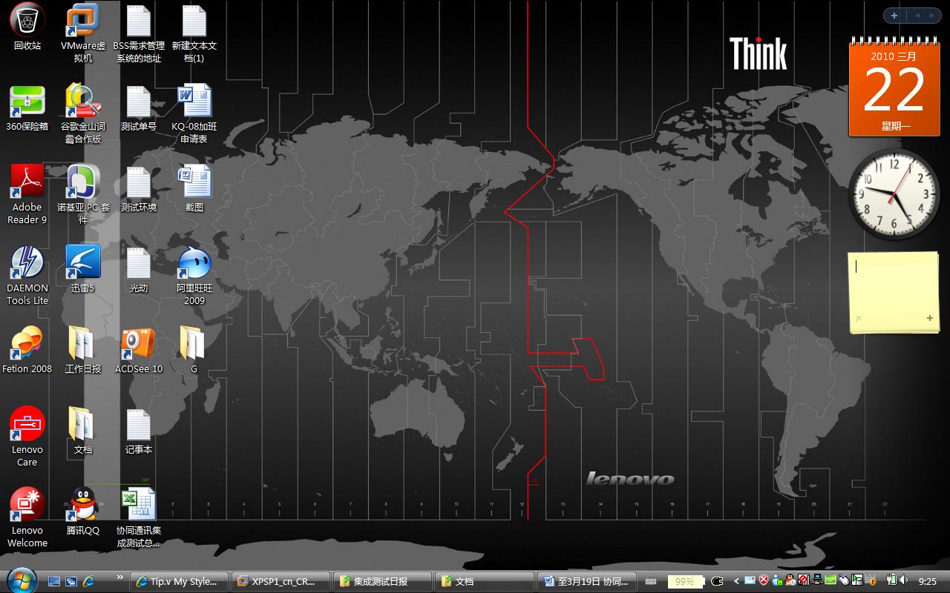Launch the Fetion 2008 shortcut
Image resolution: width=950 pixels, height=593 pixels.
pyautogui.click(x=27, y=351)
